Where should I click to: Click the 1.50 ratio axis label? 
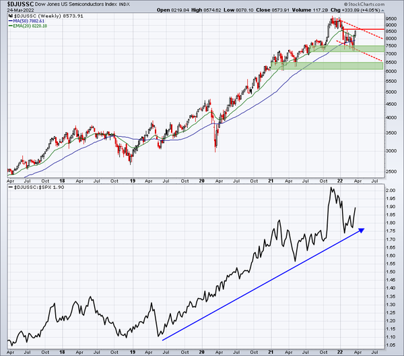coord(391,272)
